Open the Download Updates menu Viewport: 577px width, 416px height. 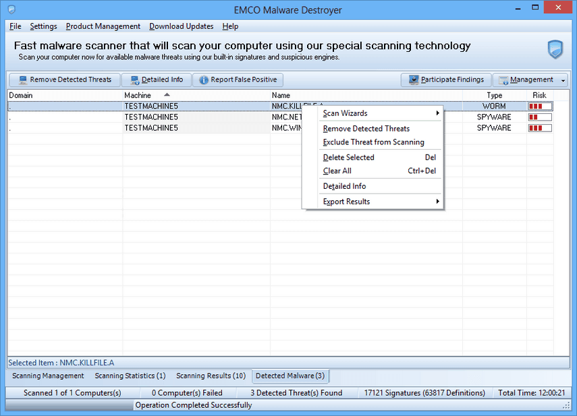(181, 26)
